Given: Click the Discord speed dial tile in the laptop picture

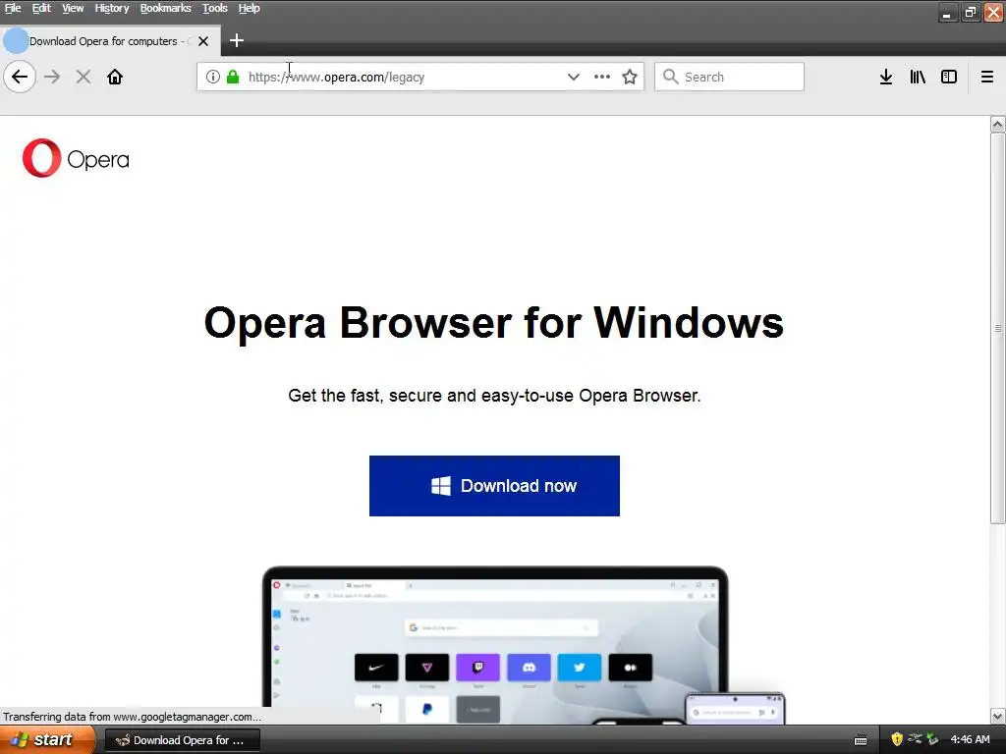Looking at the screenshot, I should click(529, 668).
